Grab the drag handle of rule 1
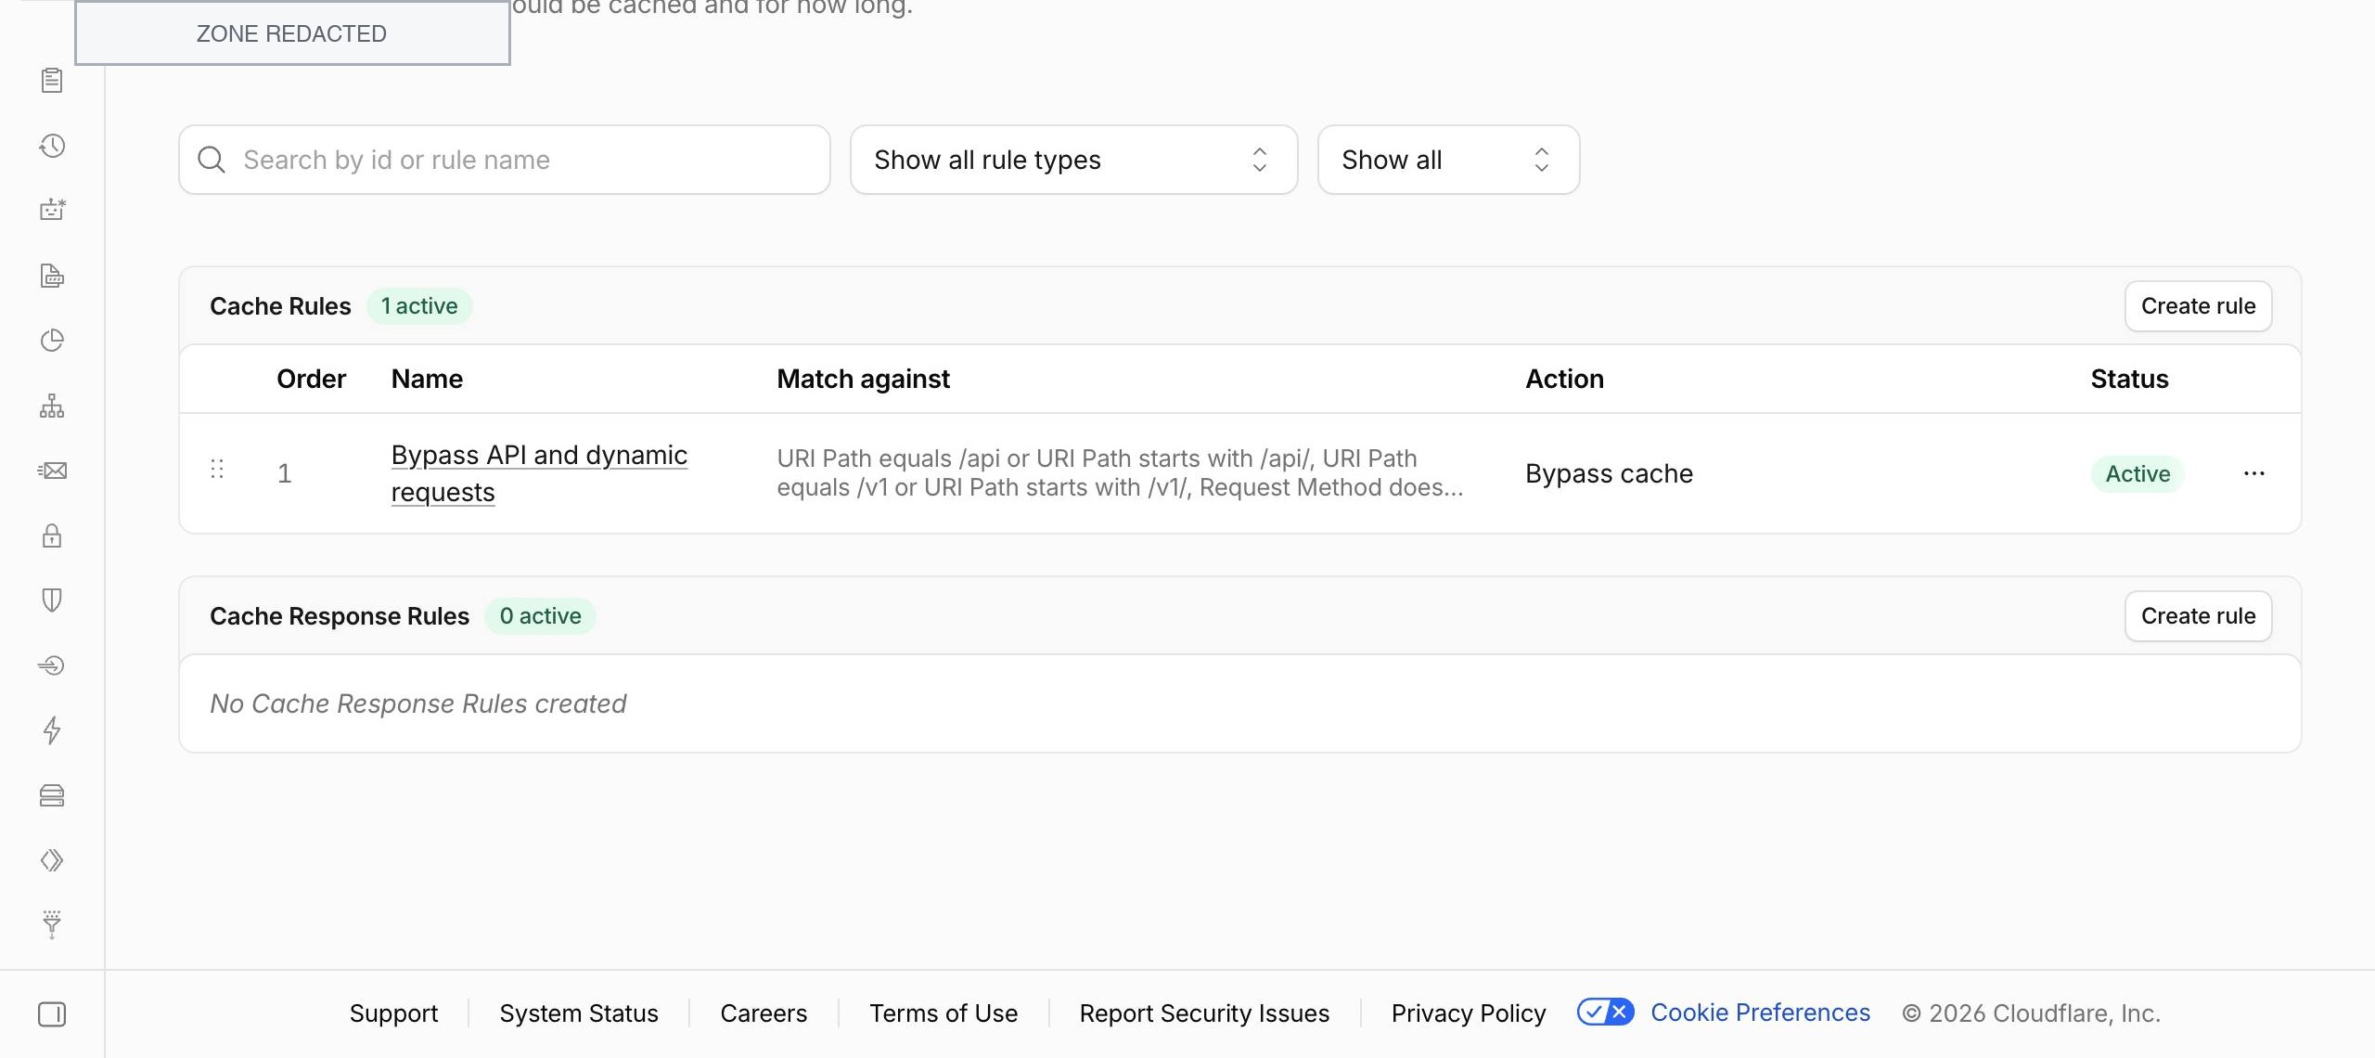2375x1058 pixels. click(x=217, y=470)
